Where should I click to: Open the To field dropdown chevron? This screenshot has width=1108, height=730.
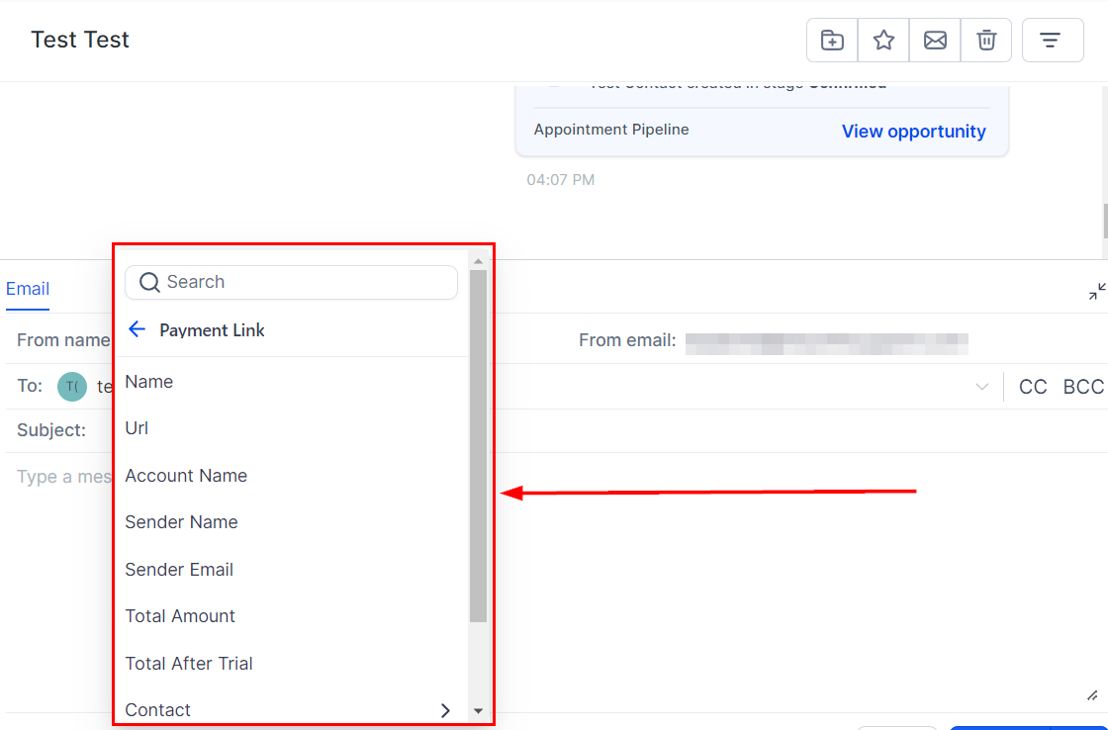981,387
